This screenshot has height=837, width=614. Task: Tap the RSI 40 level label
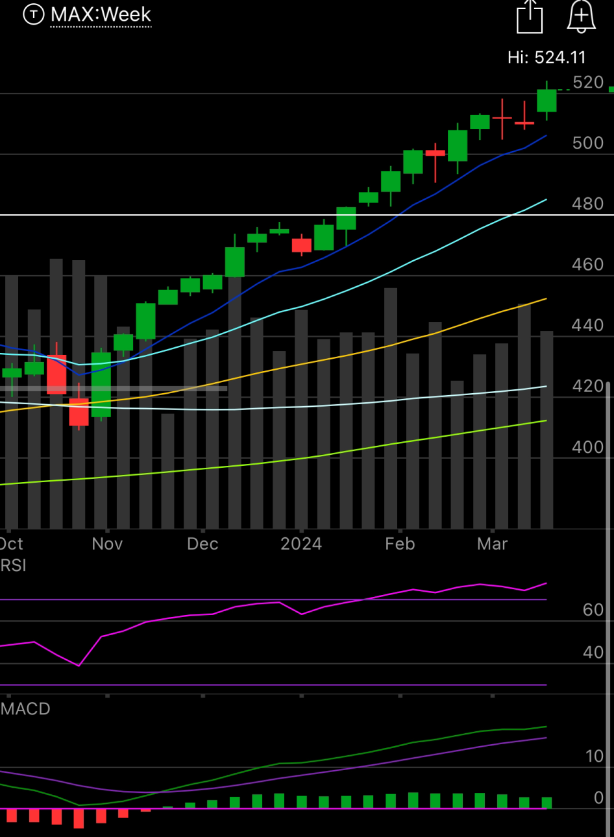[593, 652]
